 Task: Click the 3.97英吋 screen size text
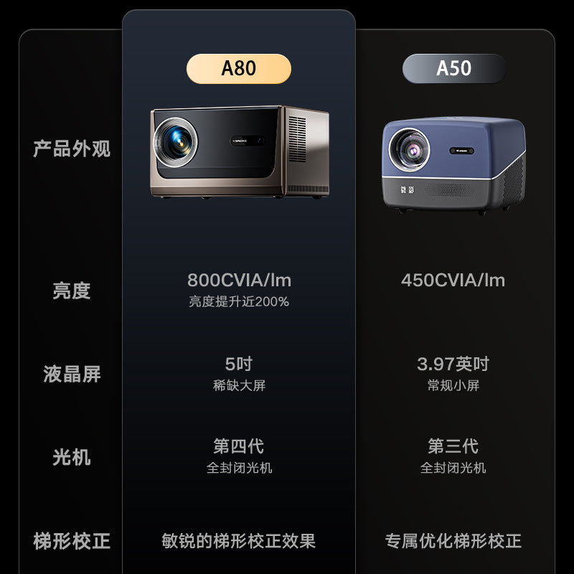tap(453, 364)
